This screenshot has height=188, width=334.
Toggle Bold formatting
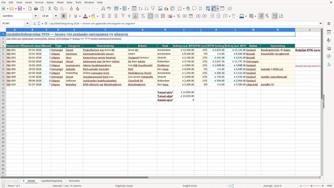[x=63, y=16]
